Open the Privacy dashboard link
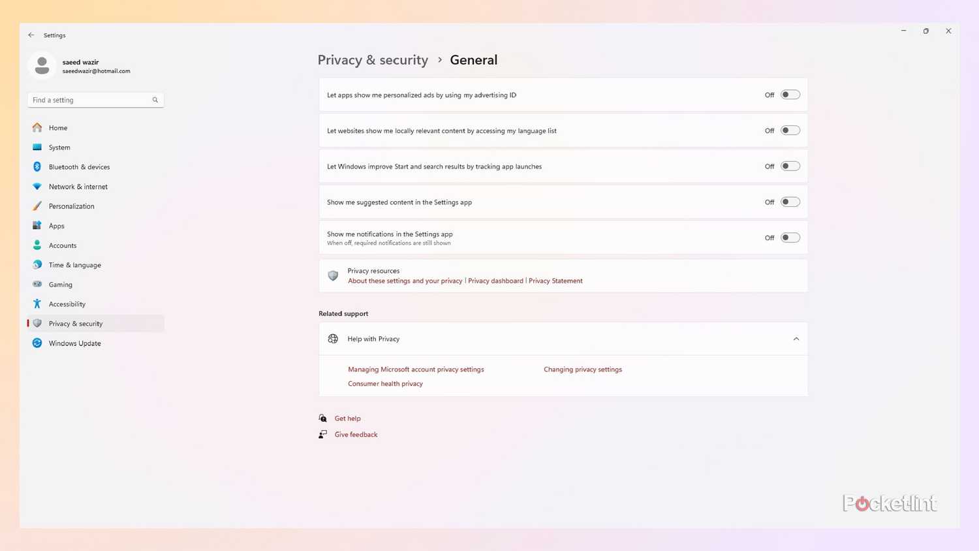Viewport: 979px width, 551px height. (495, 280)
